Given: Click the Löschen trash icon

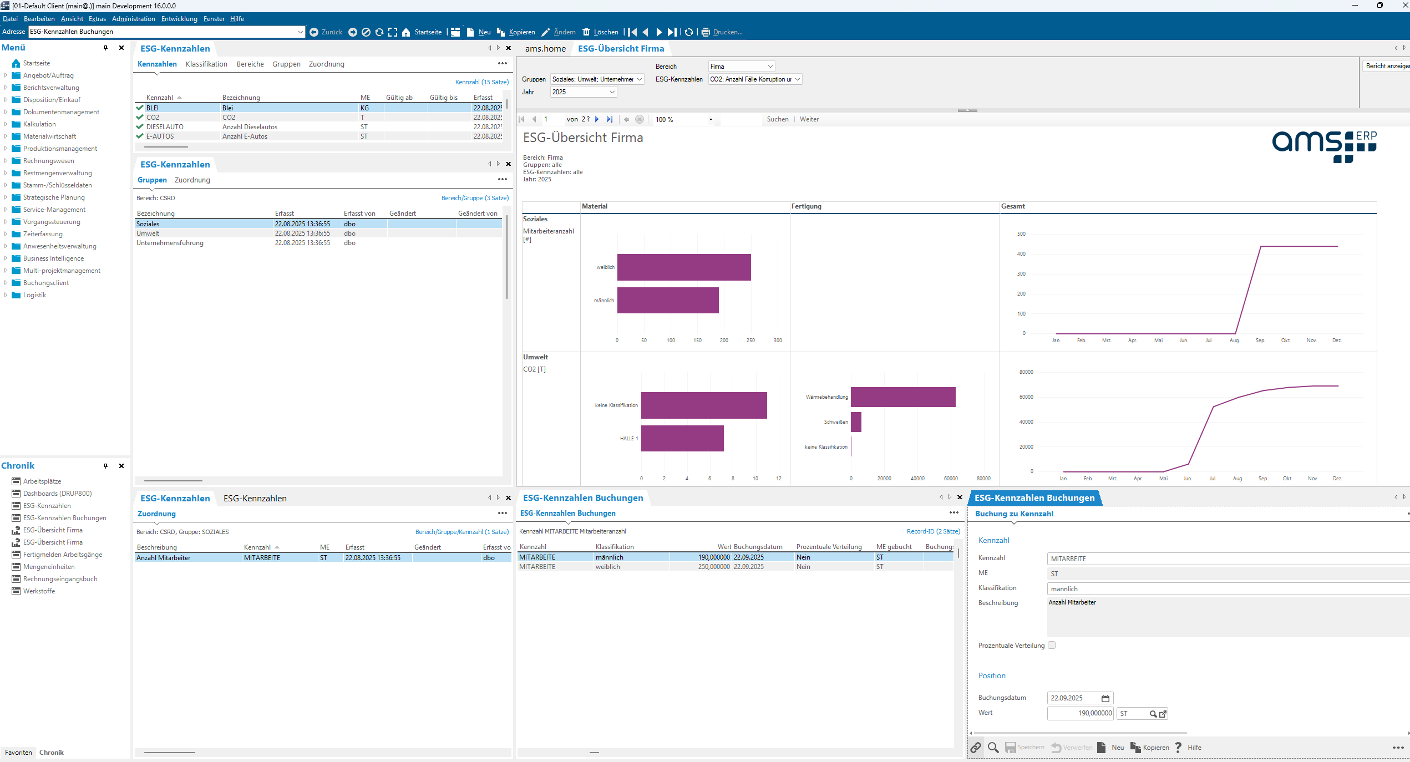Looking at the screenshot, I should 586,32.
